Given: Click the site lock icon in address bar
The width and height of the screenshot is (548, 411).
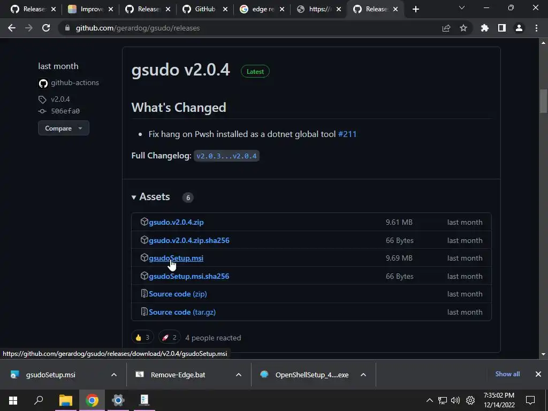Looking at the screenshot, I should [x=67, y=28].
